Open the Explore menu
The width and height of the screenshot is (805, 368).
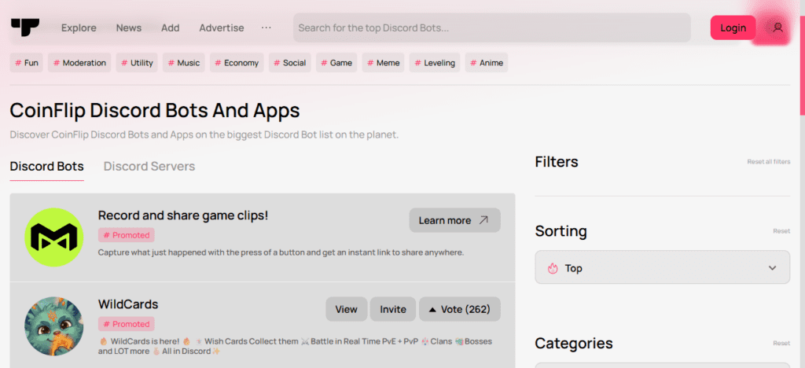pos(79,28)
